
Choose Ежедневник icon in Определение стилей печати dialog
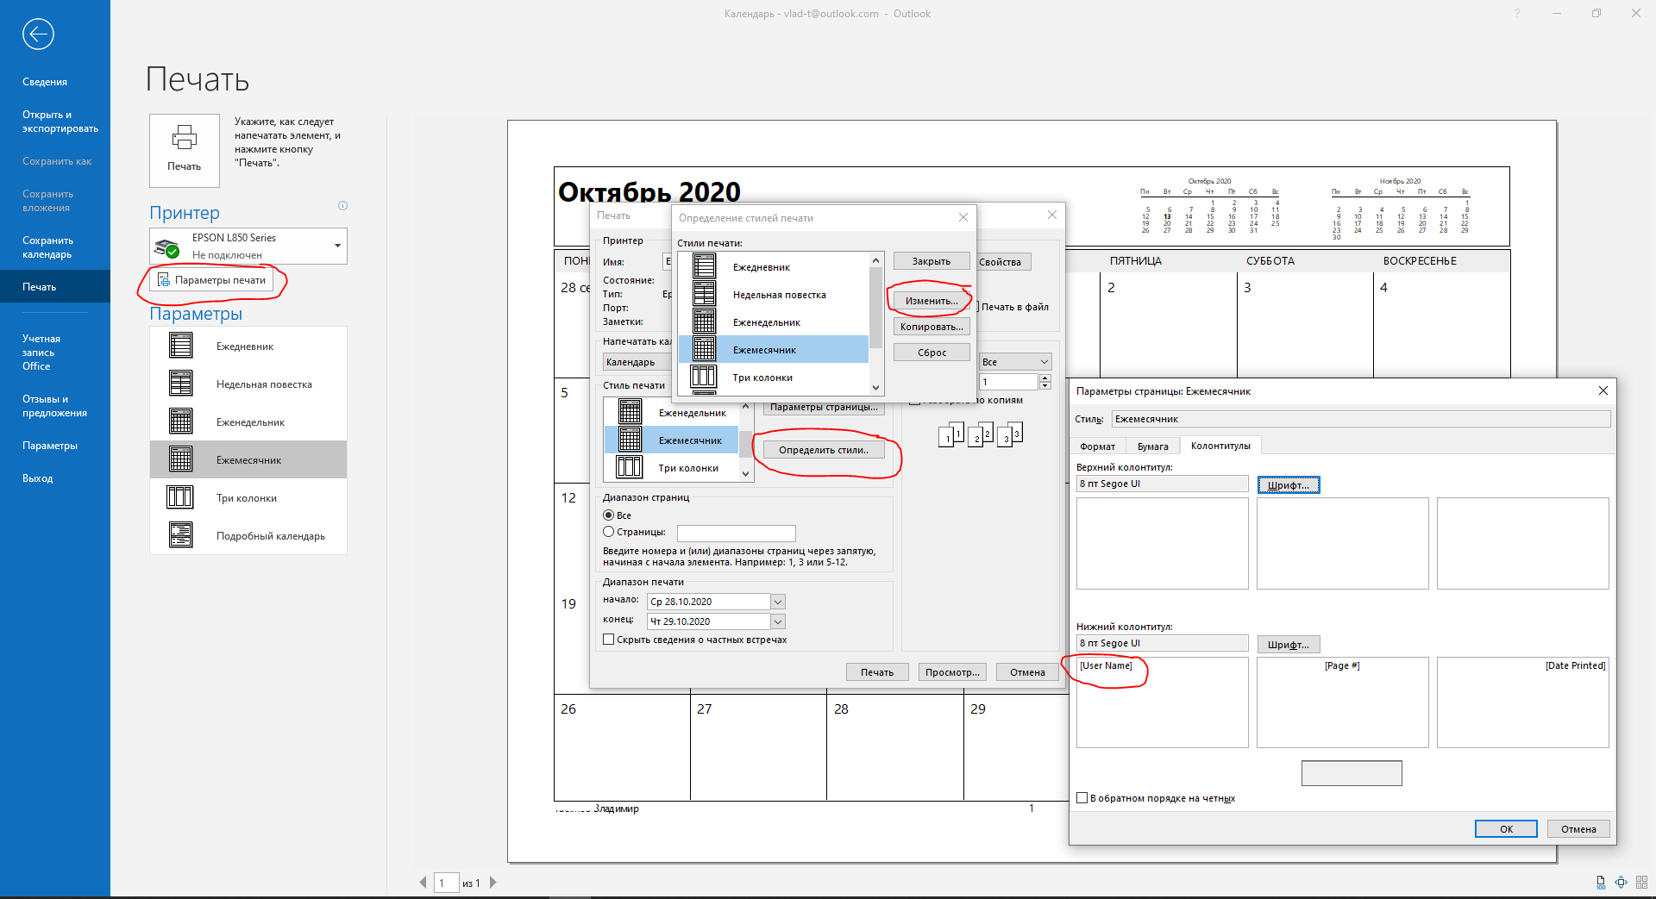point(704,266)
